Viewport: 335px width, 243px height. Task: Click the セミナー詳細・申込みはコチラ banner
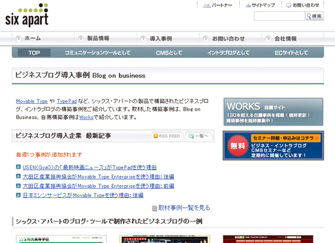[x=273, y=145]
